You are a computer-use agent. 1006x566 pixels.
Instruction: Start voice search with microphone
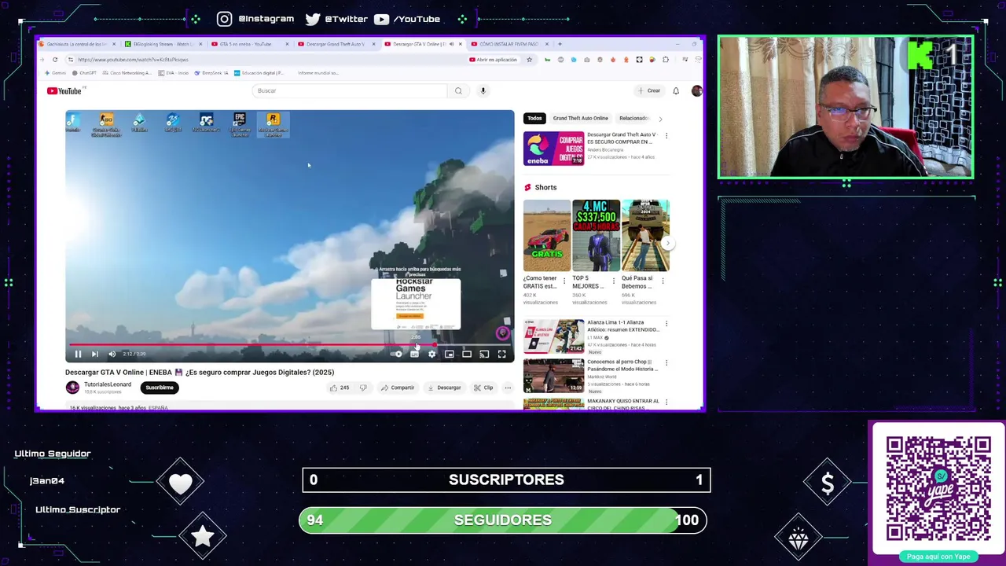click(x=483, y=91)
